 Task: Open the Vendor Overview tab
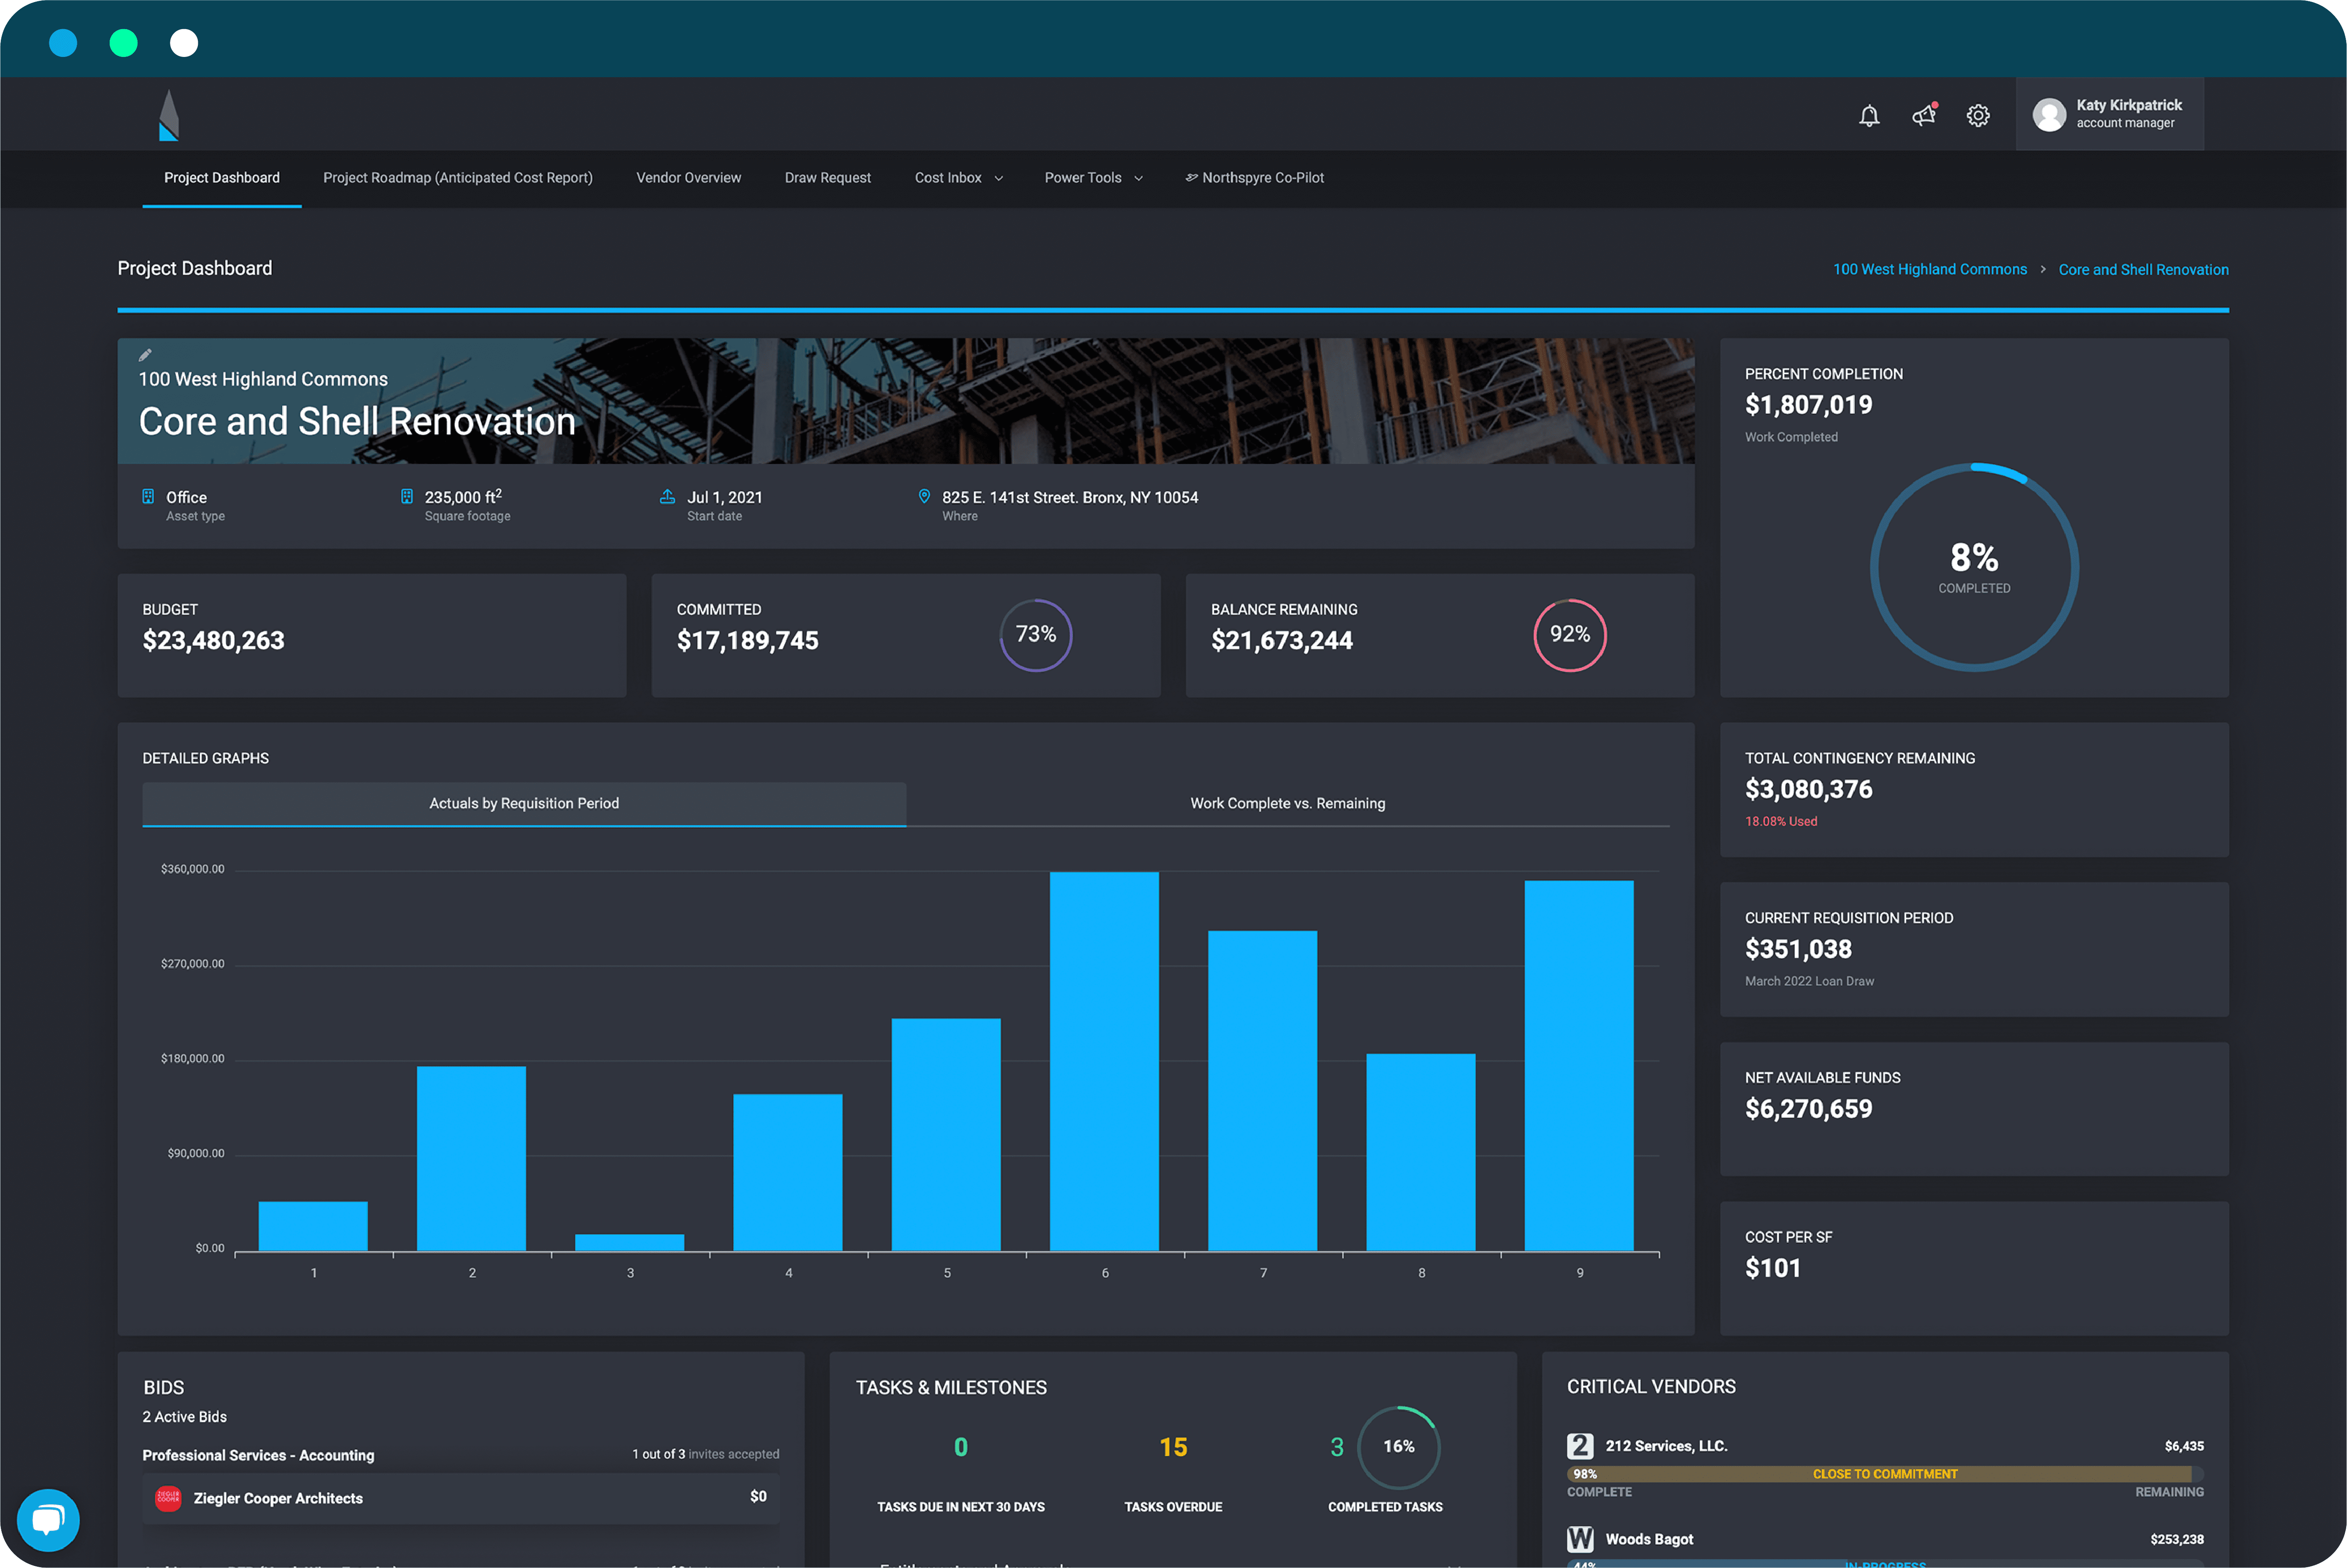[x=688, y=177]
